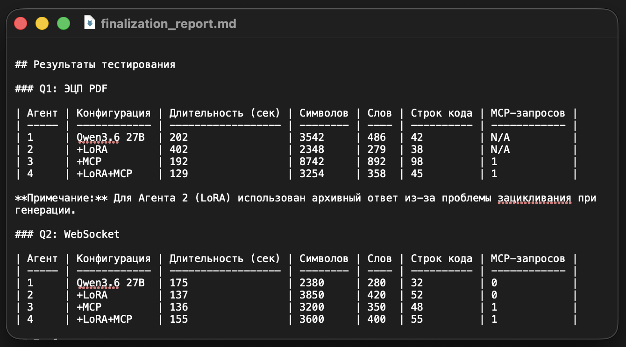This screenshot has width=626, height=347.
Task: Click the "MCP-запросов" header in Q2 table
Action: 528,259
